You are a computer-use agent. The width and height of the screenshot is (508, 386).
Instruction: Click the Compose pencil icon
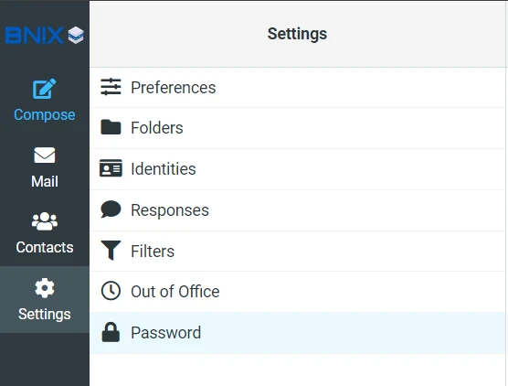click(45, 88)
